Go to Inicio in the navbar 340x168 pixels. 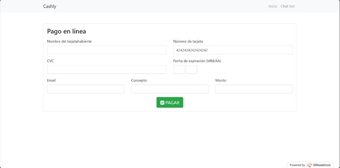point(273,6)
